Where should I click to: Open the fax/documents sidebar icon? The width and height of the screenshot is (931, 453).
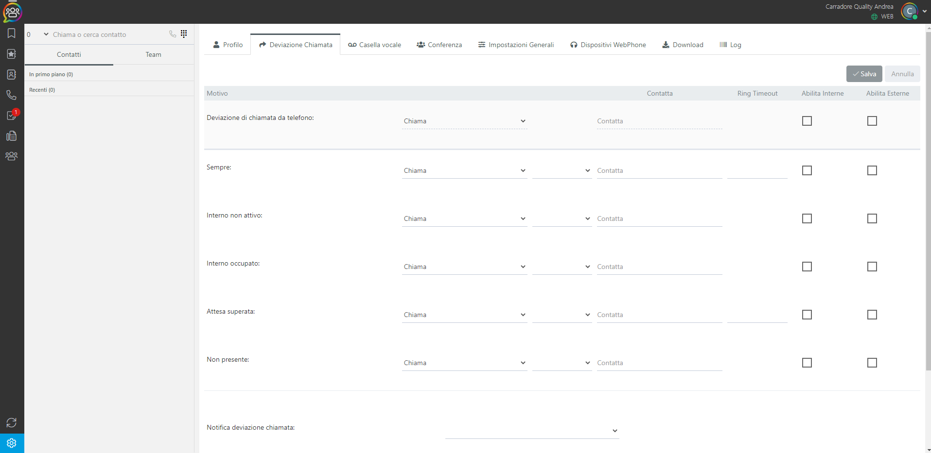point(12,136)
